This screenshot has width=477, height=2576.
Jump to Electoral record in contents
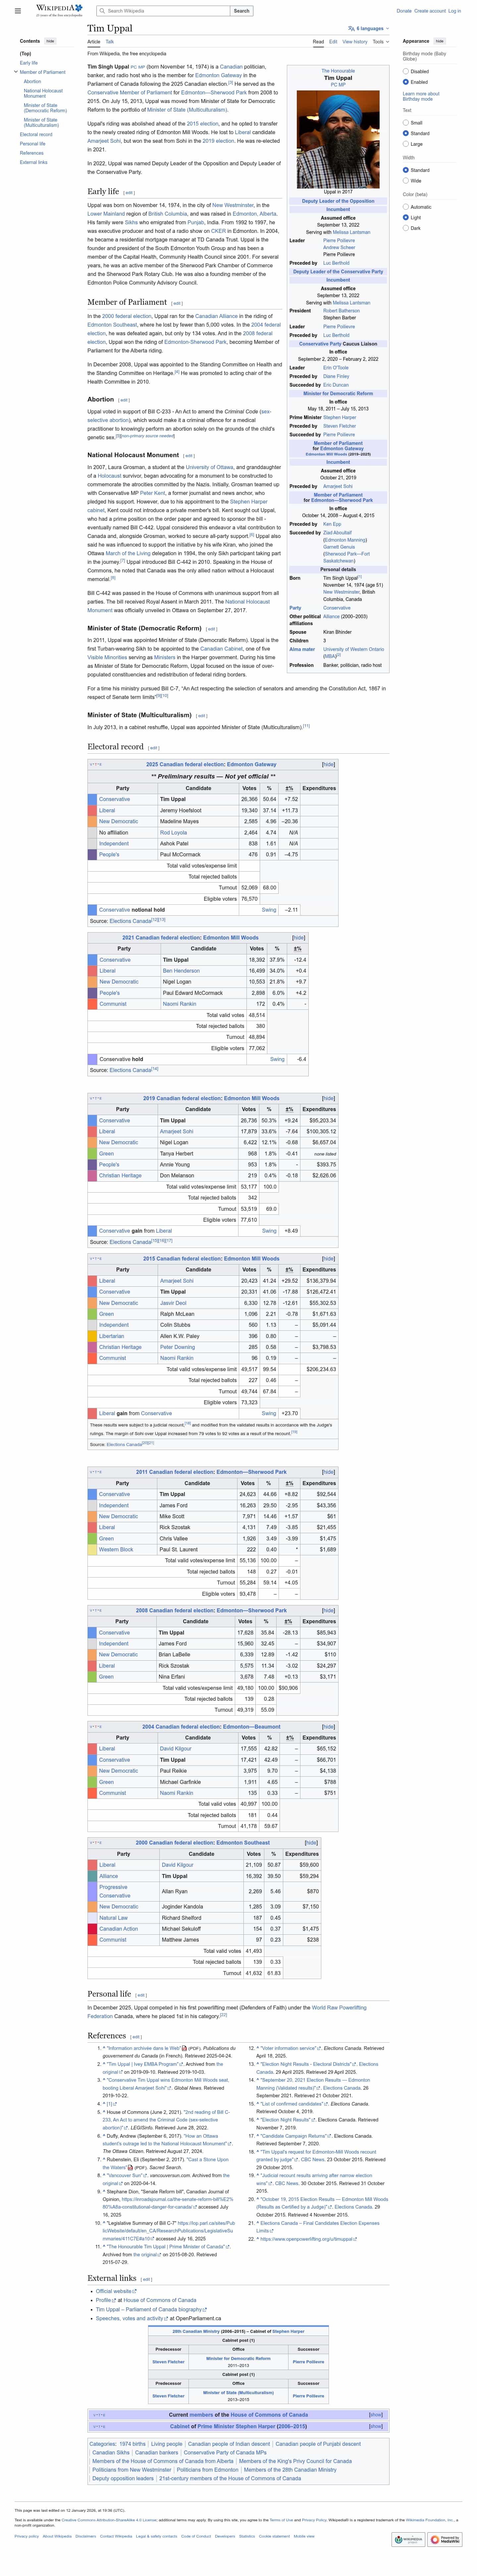(36, 134)
